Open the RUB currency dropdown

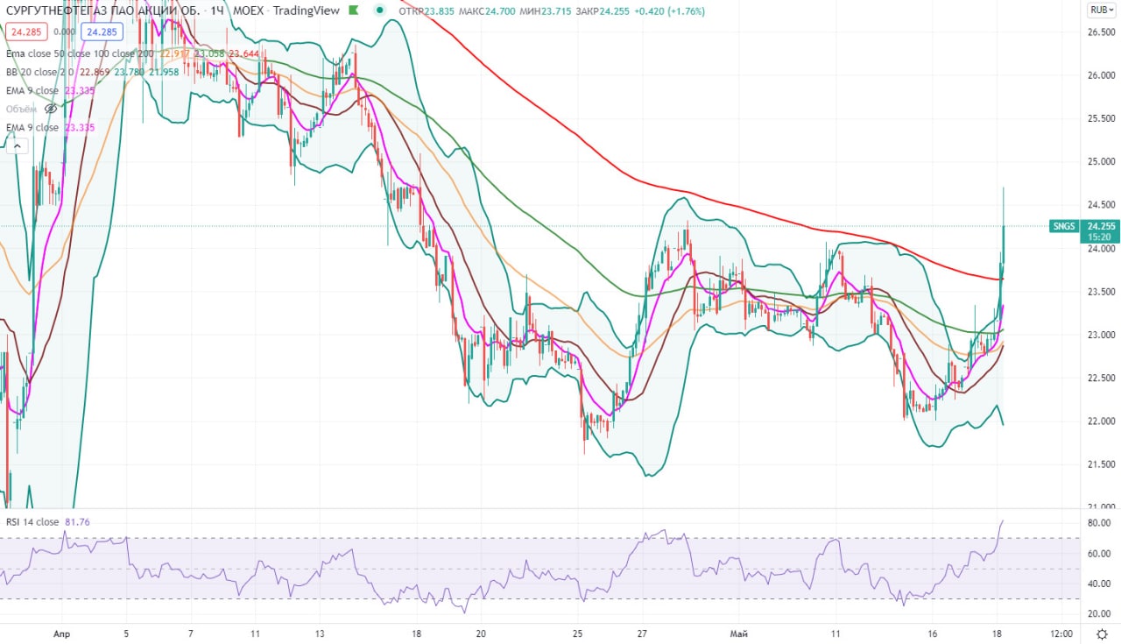pyautogui.click(x=1100, y=11)
